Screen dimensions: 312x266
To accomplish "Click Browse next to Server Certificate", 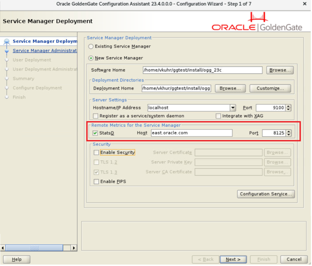I will (277, 153).
